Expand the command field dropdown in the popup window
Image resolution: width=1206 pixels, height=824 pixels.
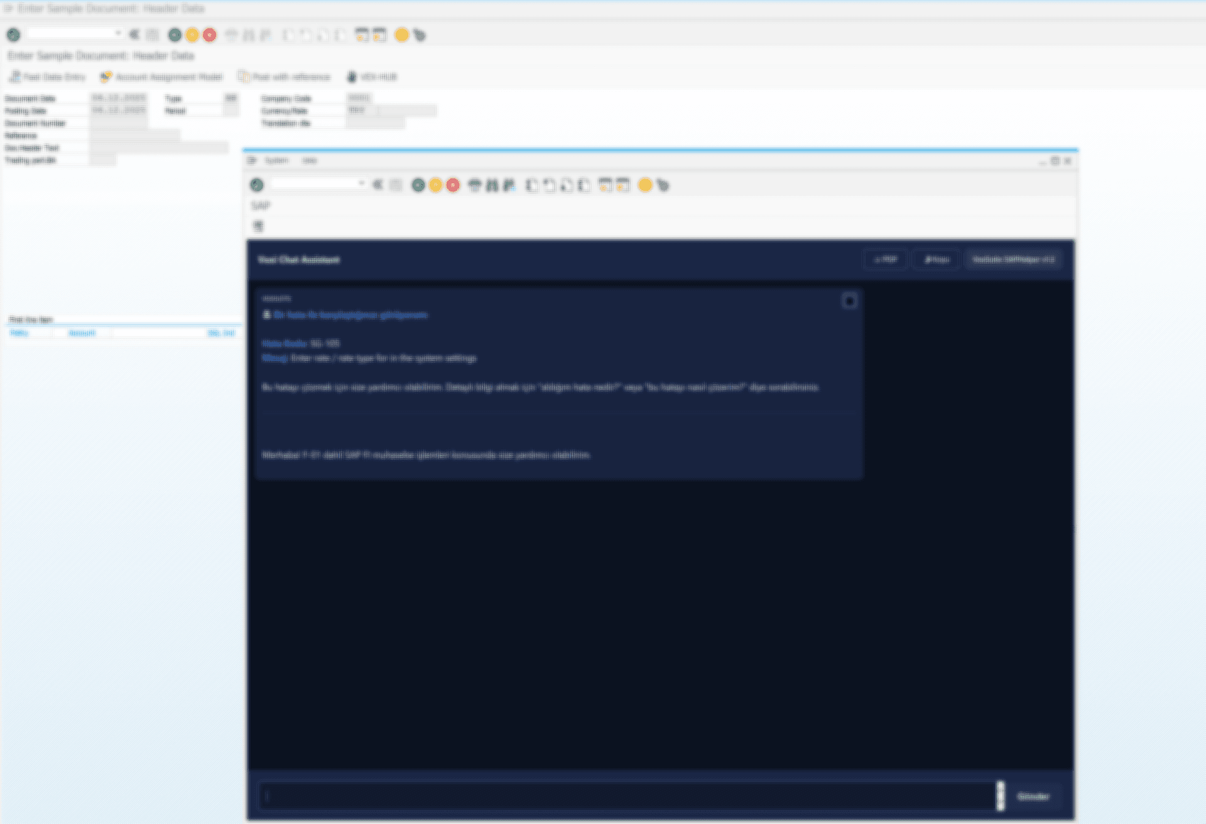[x=361, y=184]
